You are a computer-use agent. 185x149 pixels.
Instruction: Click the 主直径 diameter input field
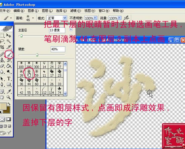[57, 30]
